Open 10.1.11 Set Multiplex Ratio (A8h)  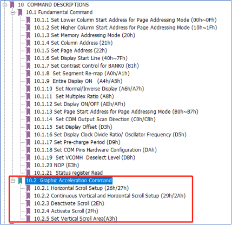point(74,96)
